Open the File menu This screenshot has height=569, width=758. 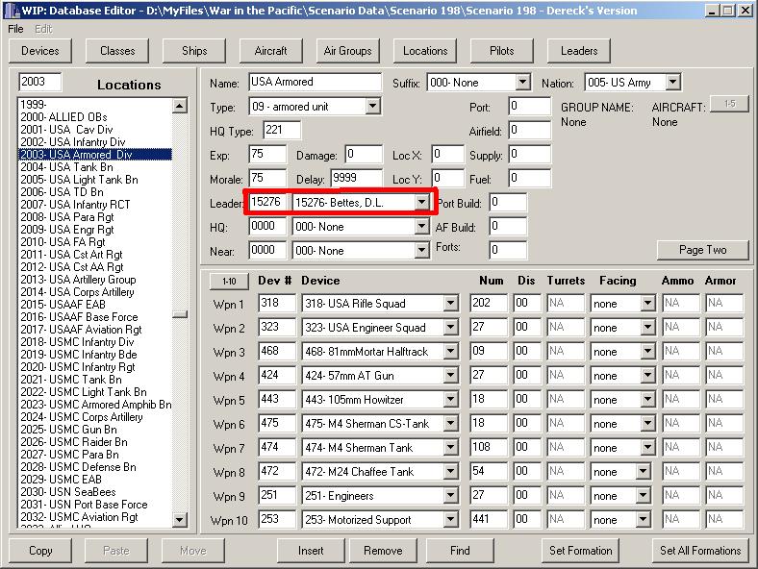click(15, 29)
